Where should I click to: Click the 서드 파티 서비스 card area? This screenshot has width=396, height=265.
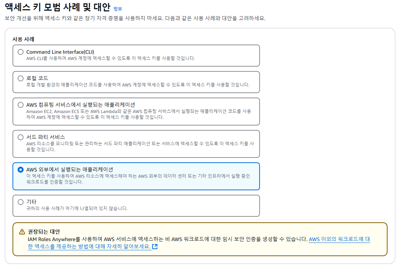coord(136,144)
